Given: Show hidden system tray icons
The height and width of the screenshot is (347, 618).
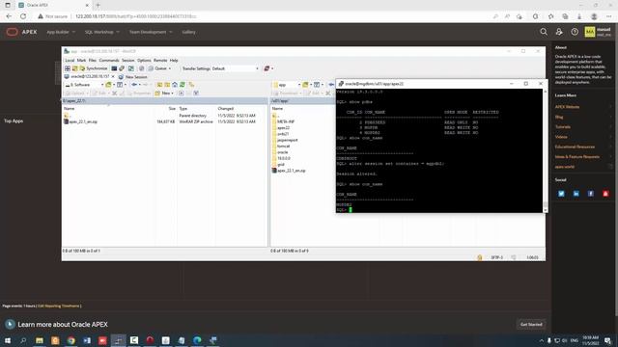Looking at the screenshot, I should coord(541,340).
